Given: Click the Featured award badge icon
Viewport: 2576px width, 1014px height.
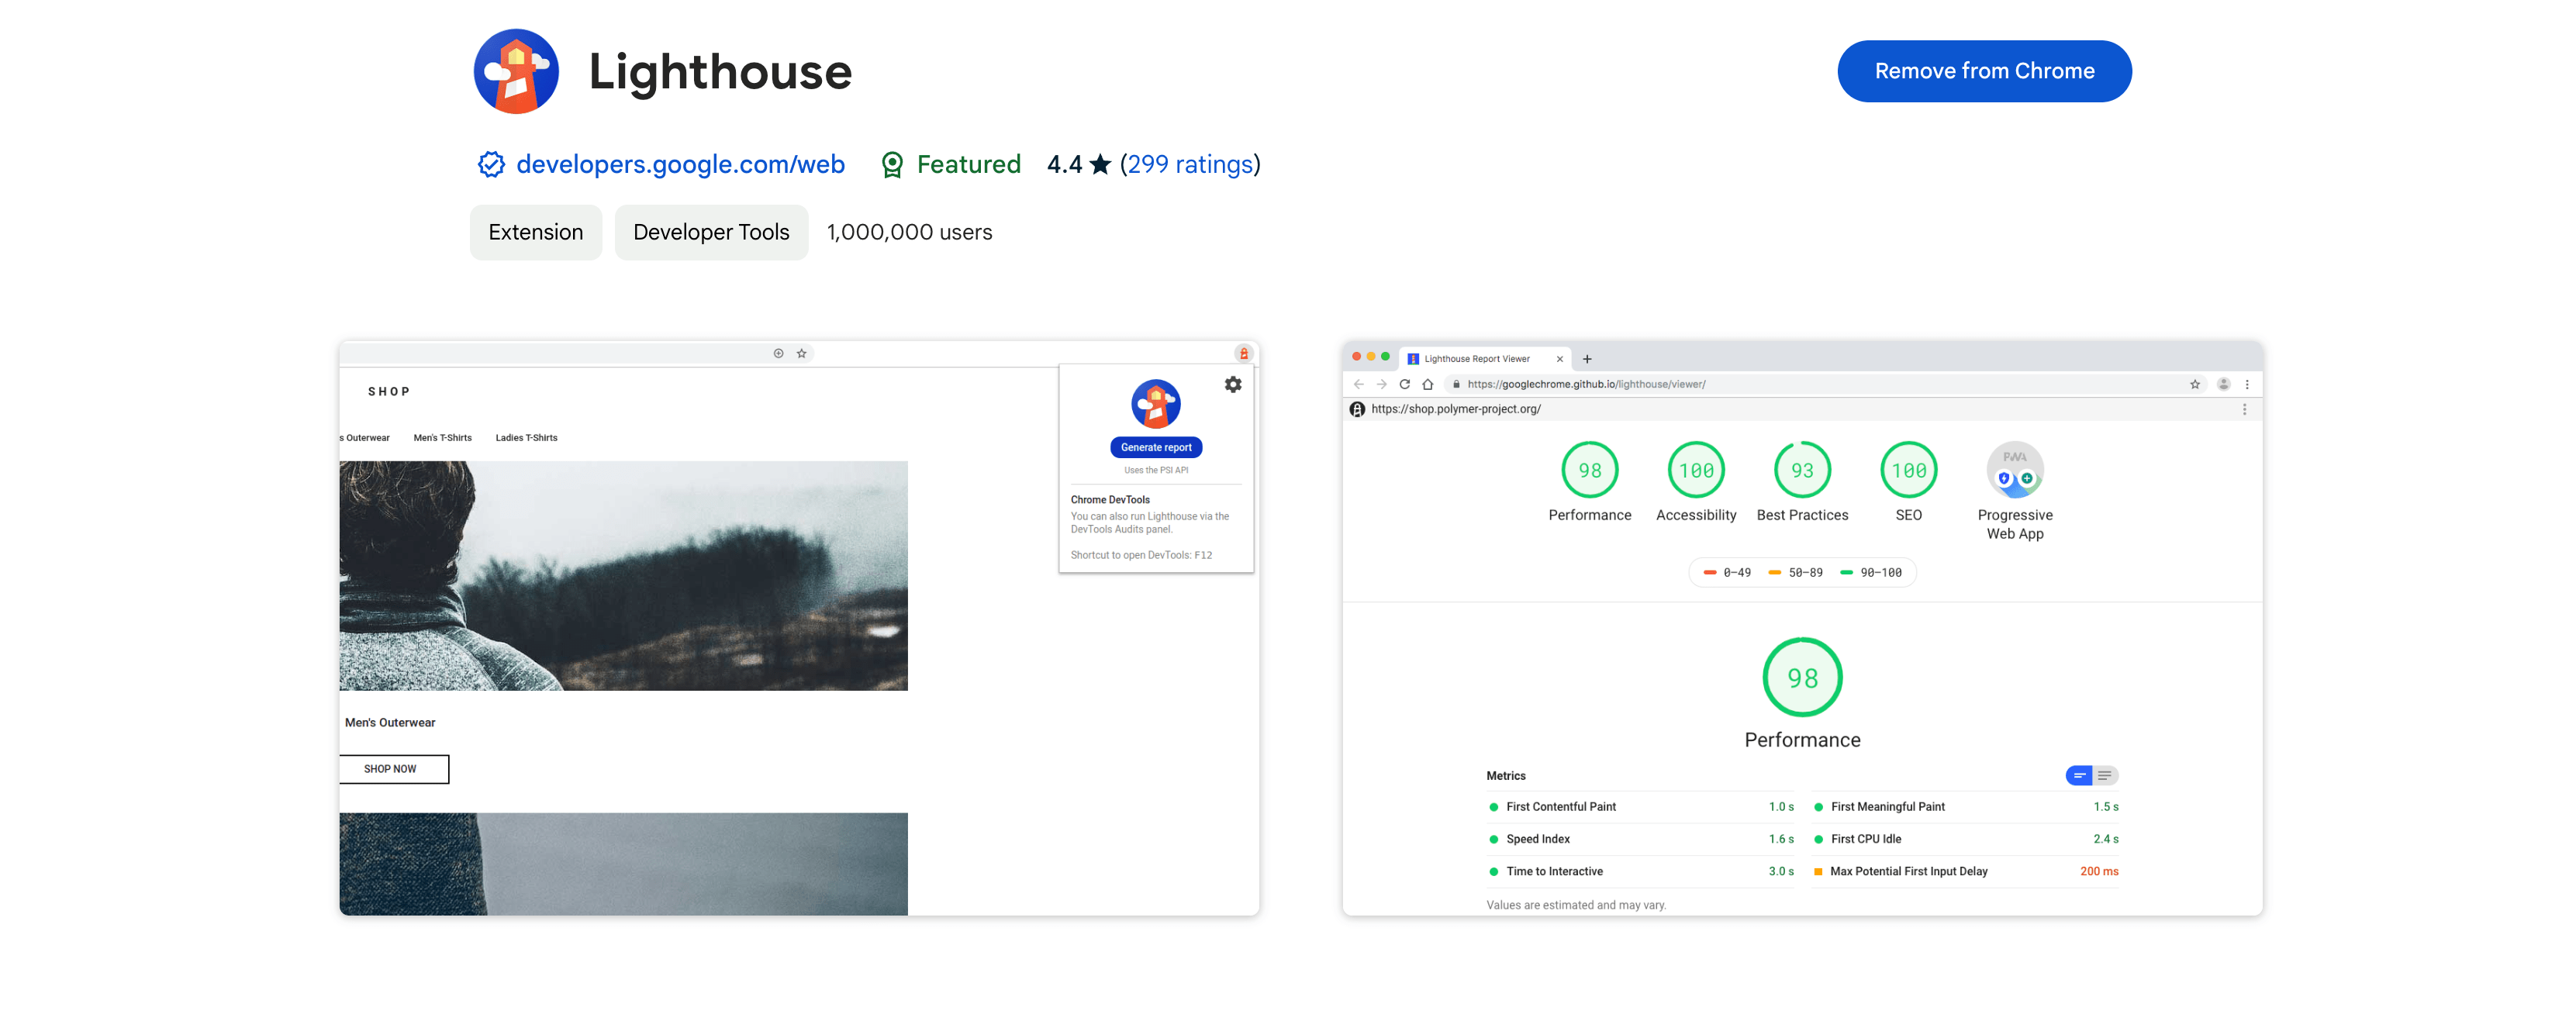Looking at the screenshot, I should pyautogui.click(x=892, y=164).
